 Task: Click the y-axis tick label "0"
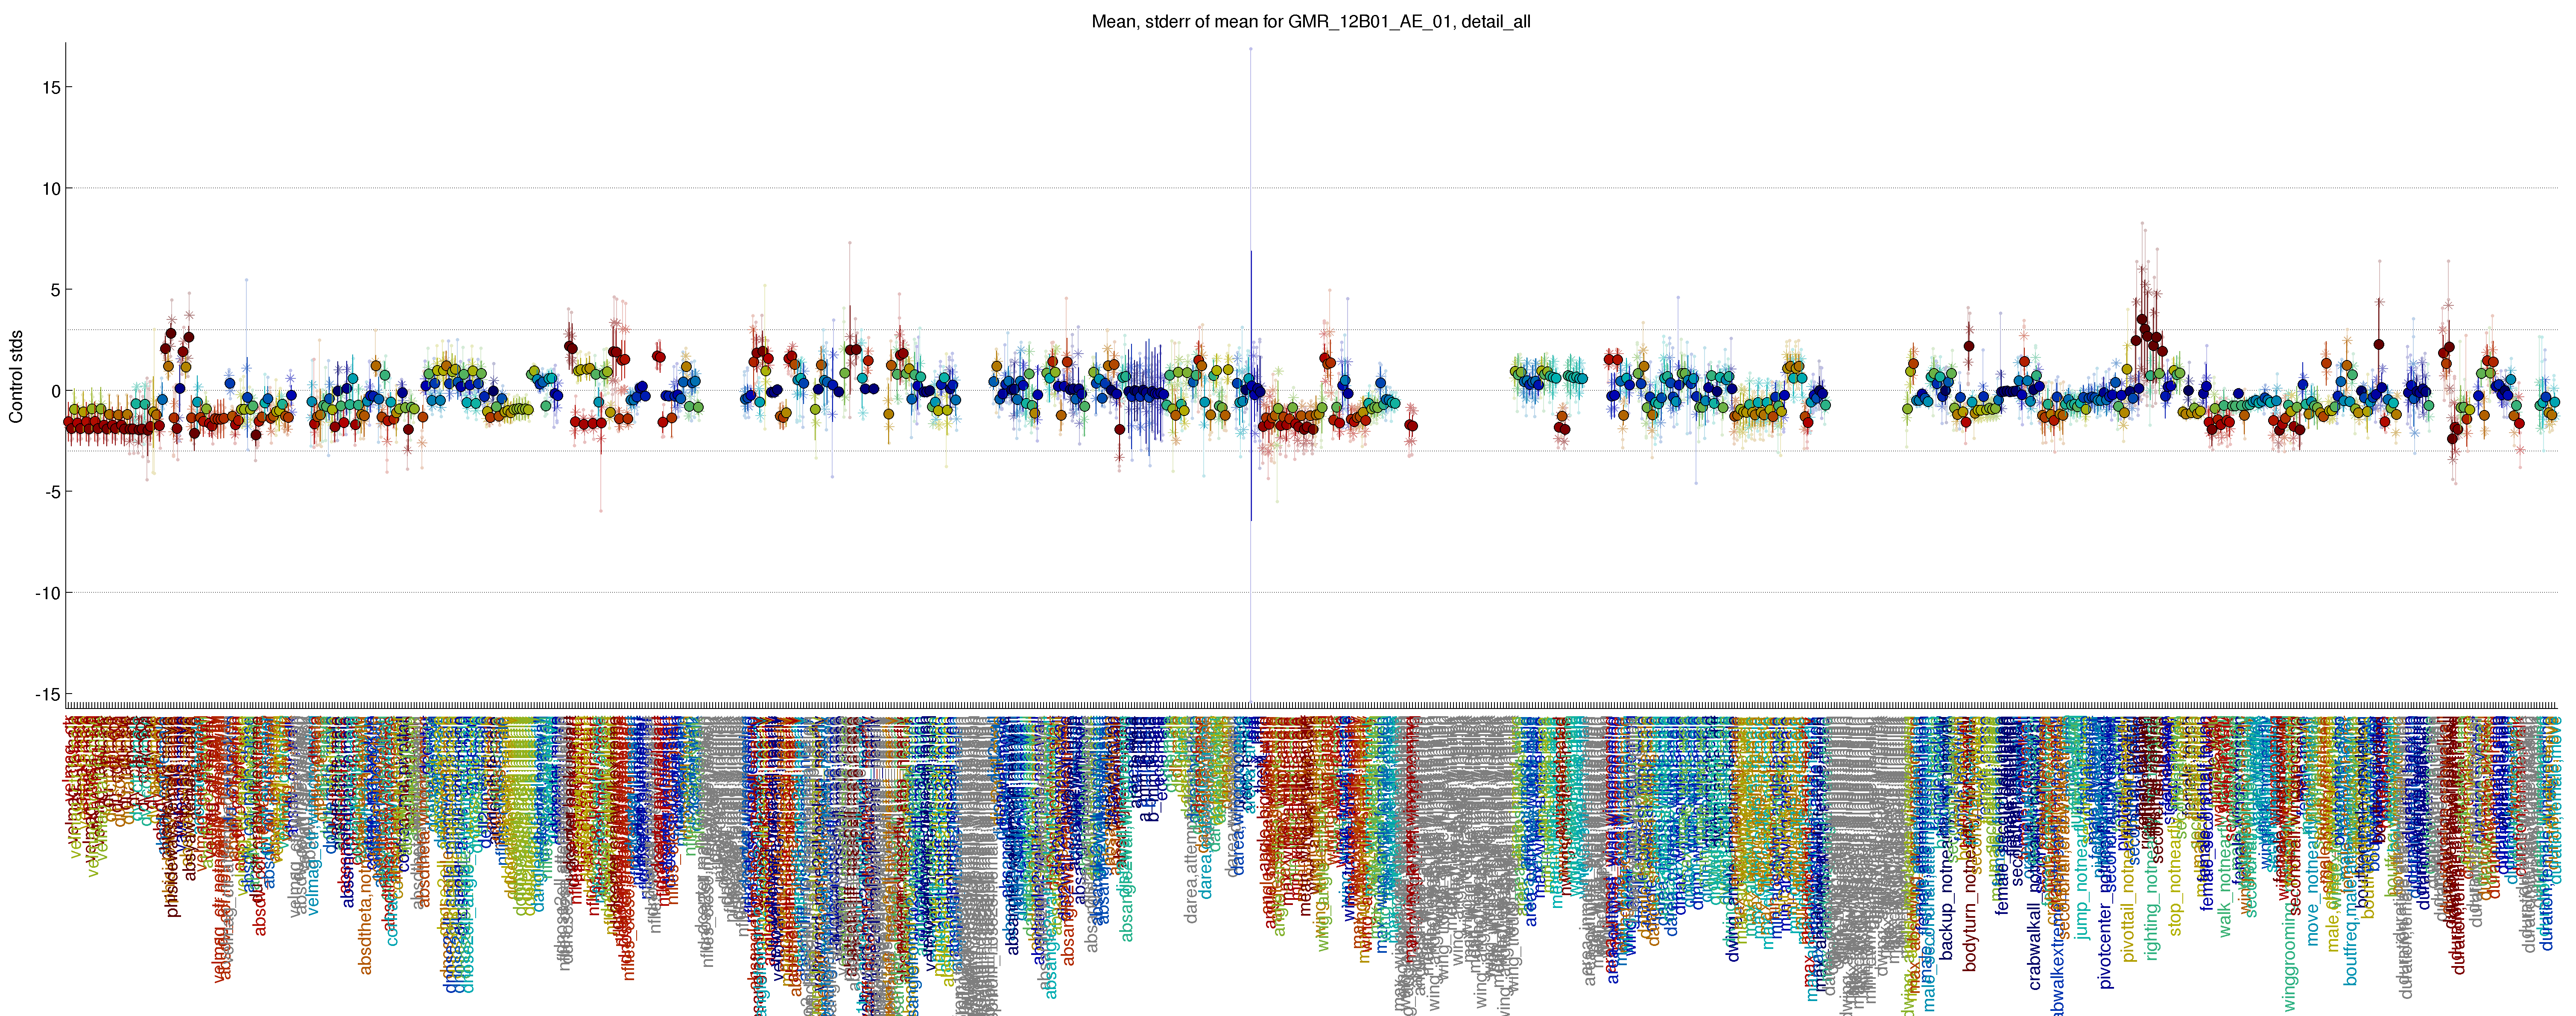point(55,391)
